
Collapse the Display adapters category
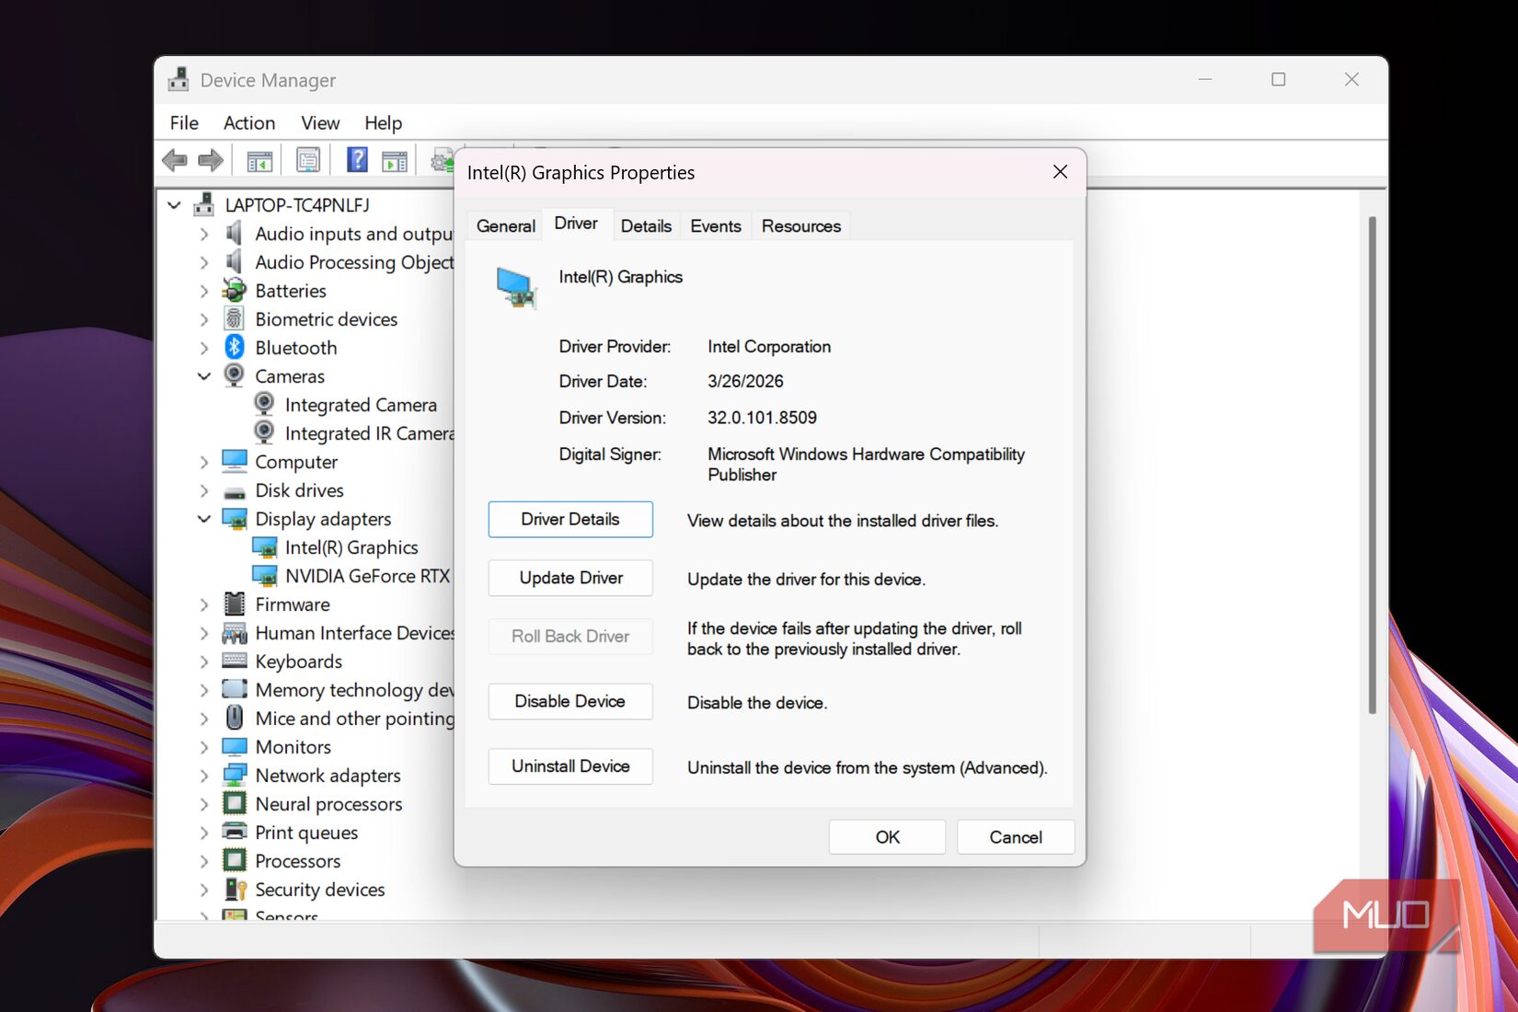click(x=204, y=519)
